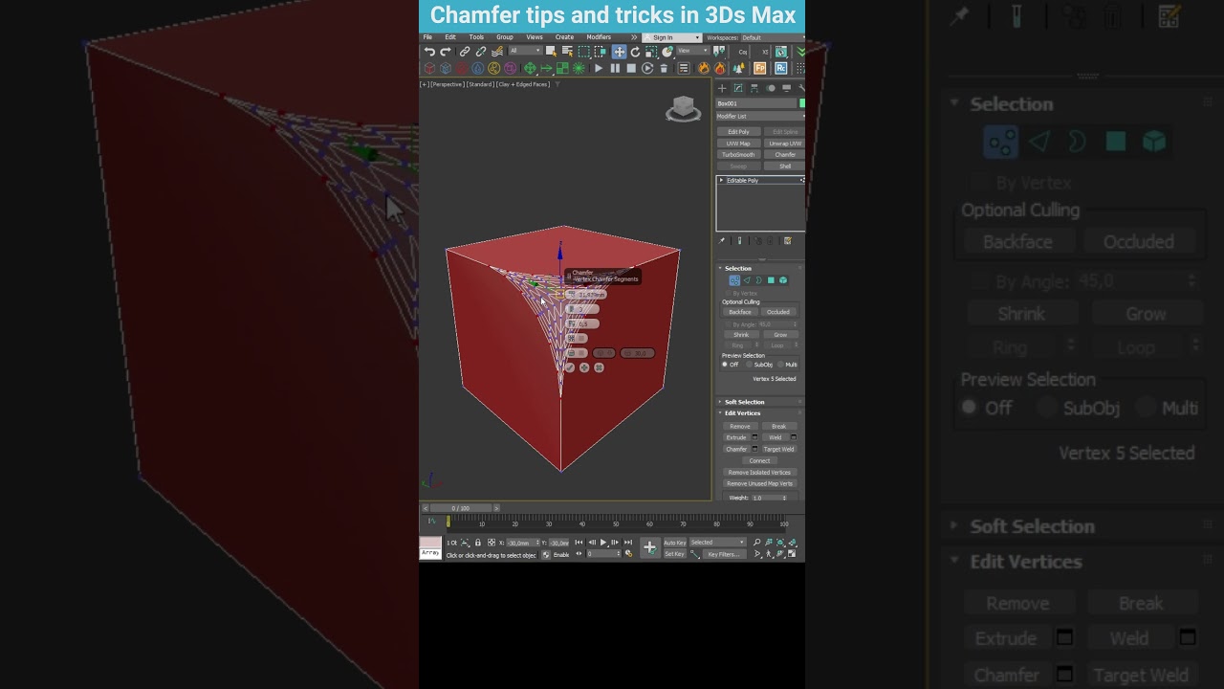Switch to the Display panel tab
The image size is (1224, 689).
787,88
